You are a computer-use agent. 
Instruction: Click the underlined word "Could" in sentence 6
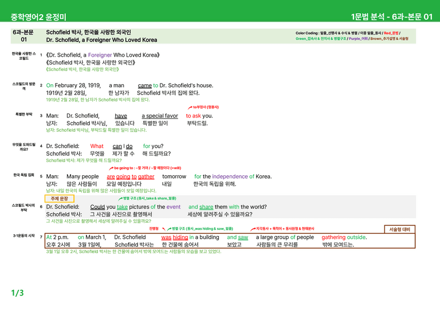pyautogui.click(x=97, y=207)
